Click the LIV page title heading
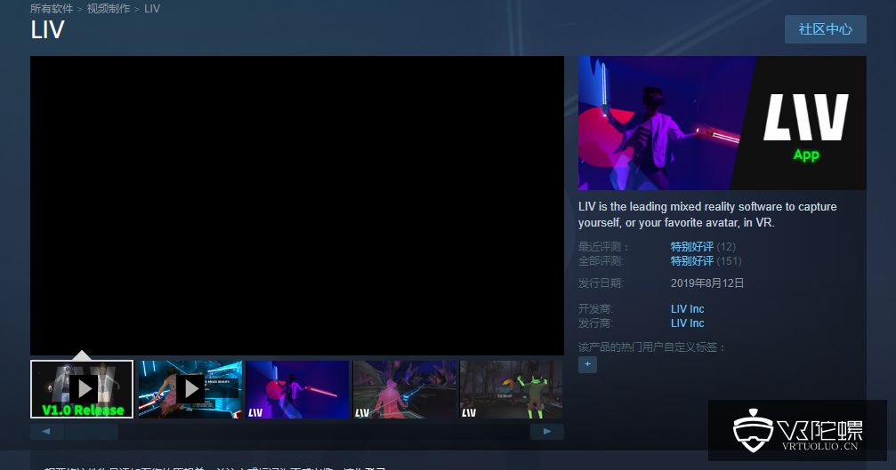The height and width of the screenshot is (470, 896). [x=47, y=29]
